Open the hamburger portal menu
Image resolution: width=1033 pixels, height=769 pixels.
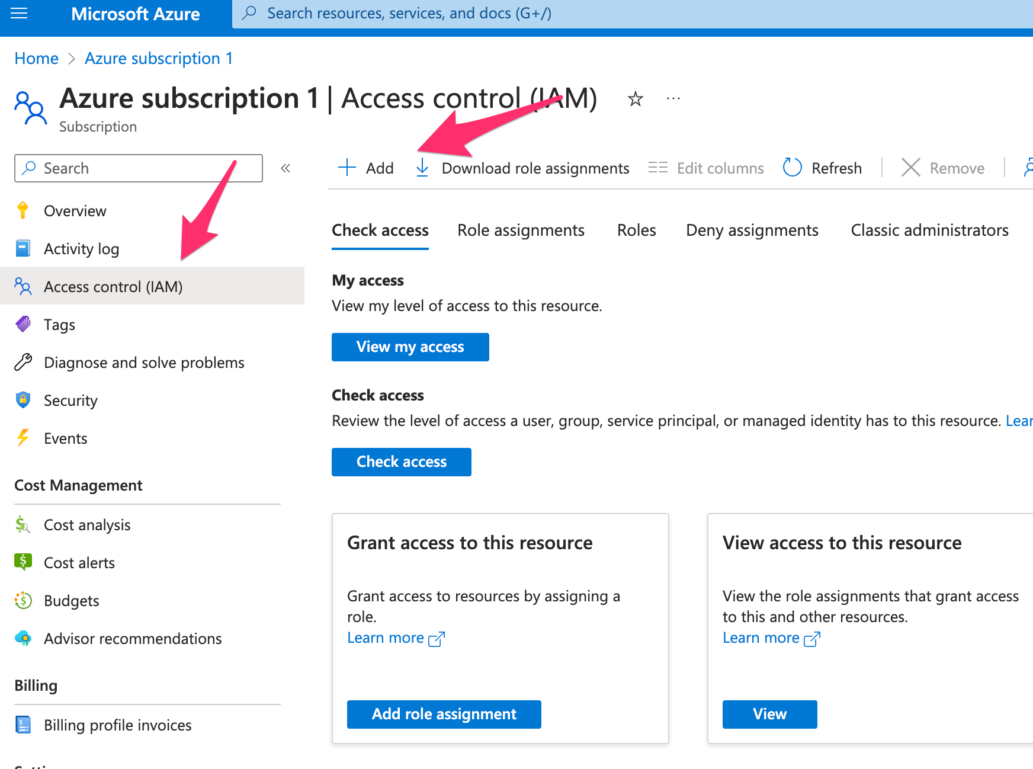click(x=19, y=13)
